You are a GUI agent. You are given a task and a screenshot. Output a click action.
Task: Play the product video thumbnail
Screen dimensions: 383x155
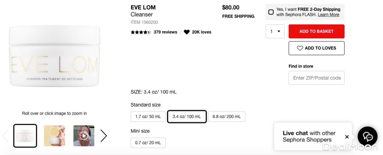click(84, 136)
